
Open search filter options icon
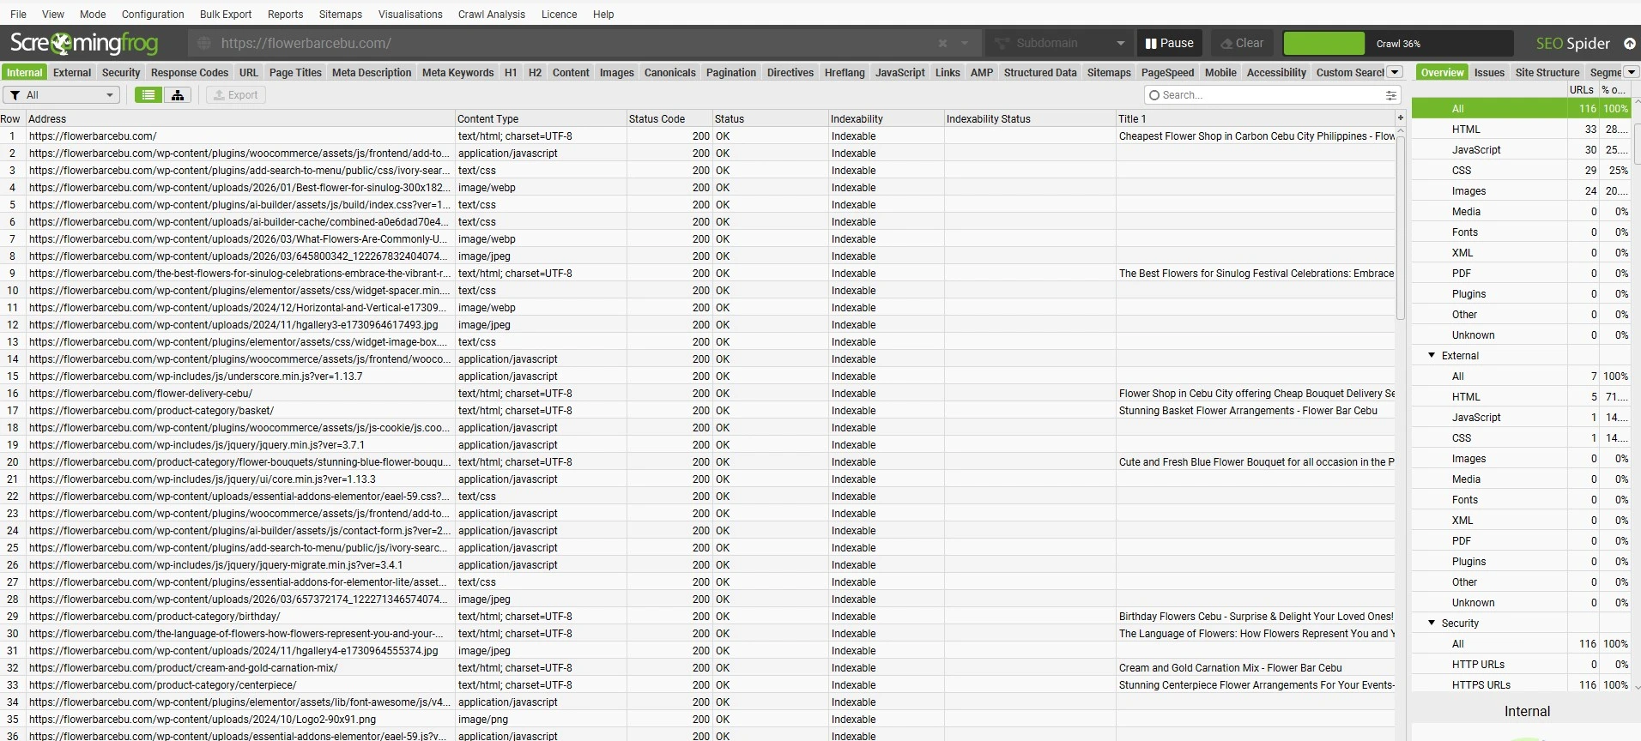(1390, 95)
